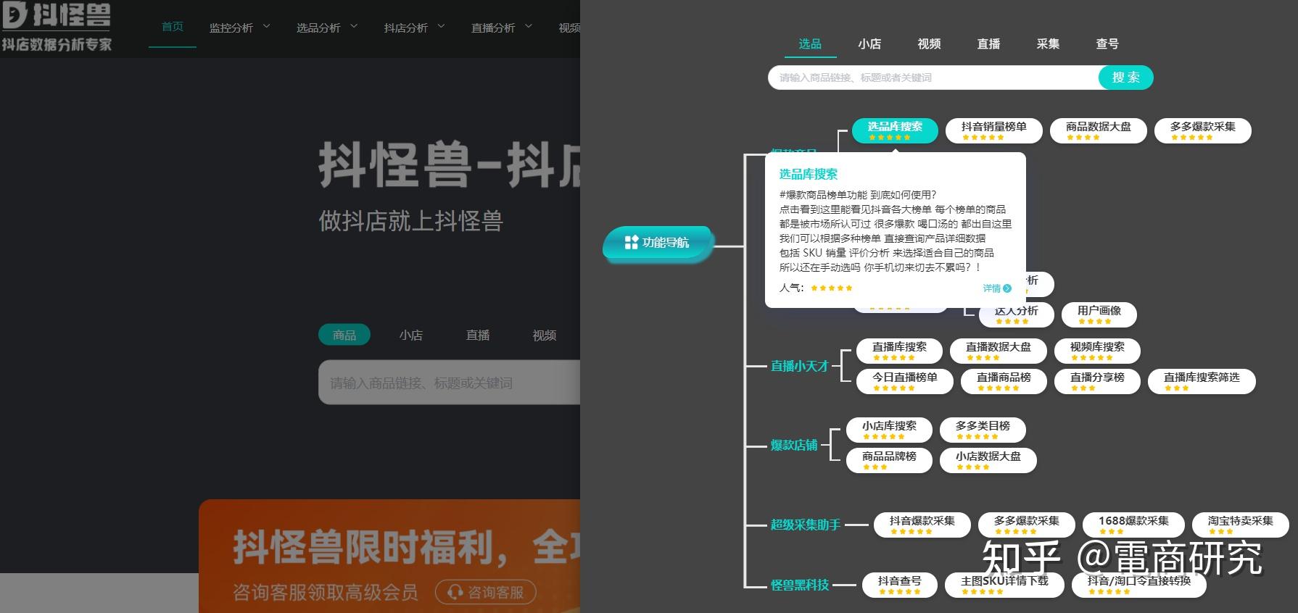The height and width of the screenshot is (613, 1298).
Task: Open 多多爆款采集 in the top row
Action: point(1203,130)
